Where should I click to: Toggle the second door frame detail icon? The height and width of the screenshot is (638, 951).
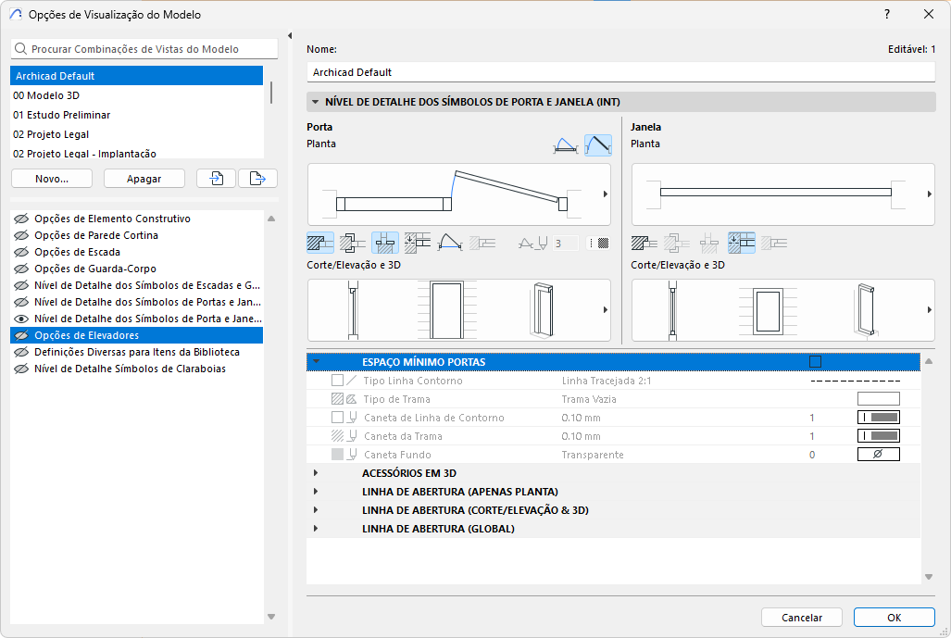click(x=353, y=244)
